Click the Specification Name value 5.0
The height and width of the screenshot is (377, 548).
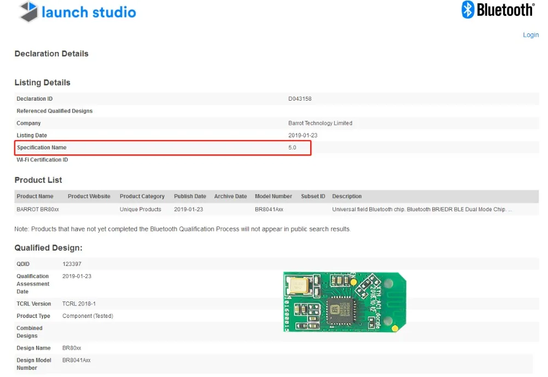[x=292, y=148]
